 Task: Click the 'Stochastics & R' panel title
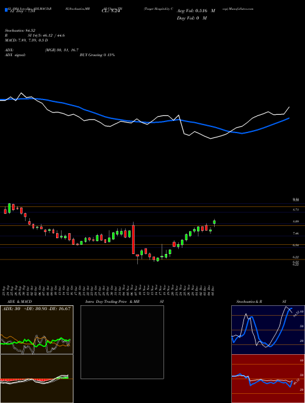[x=249, y=302]
